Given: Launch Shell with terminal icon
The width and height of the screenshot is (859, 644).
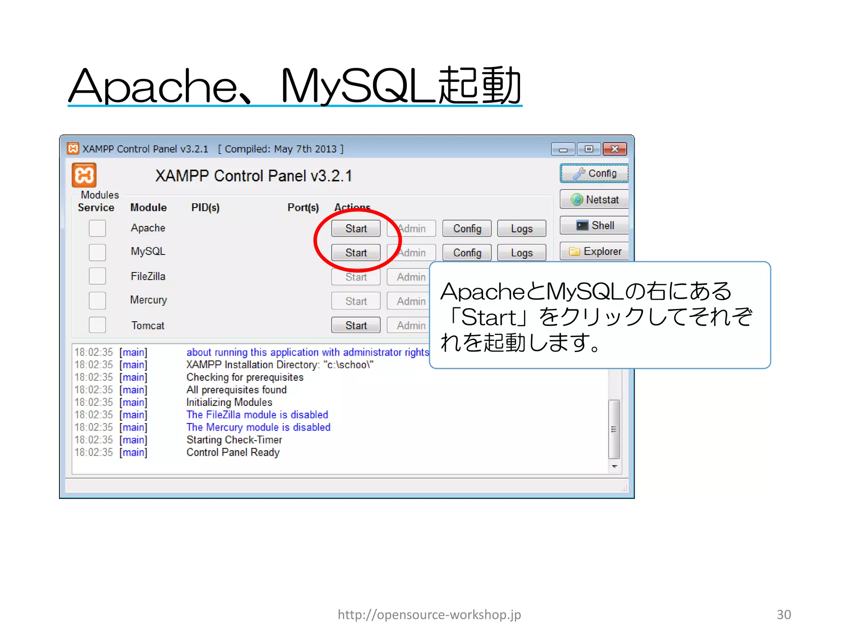Looking at the screenshot, I should click(x=594, y=225).
